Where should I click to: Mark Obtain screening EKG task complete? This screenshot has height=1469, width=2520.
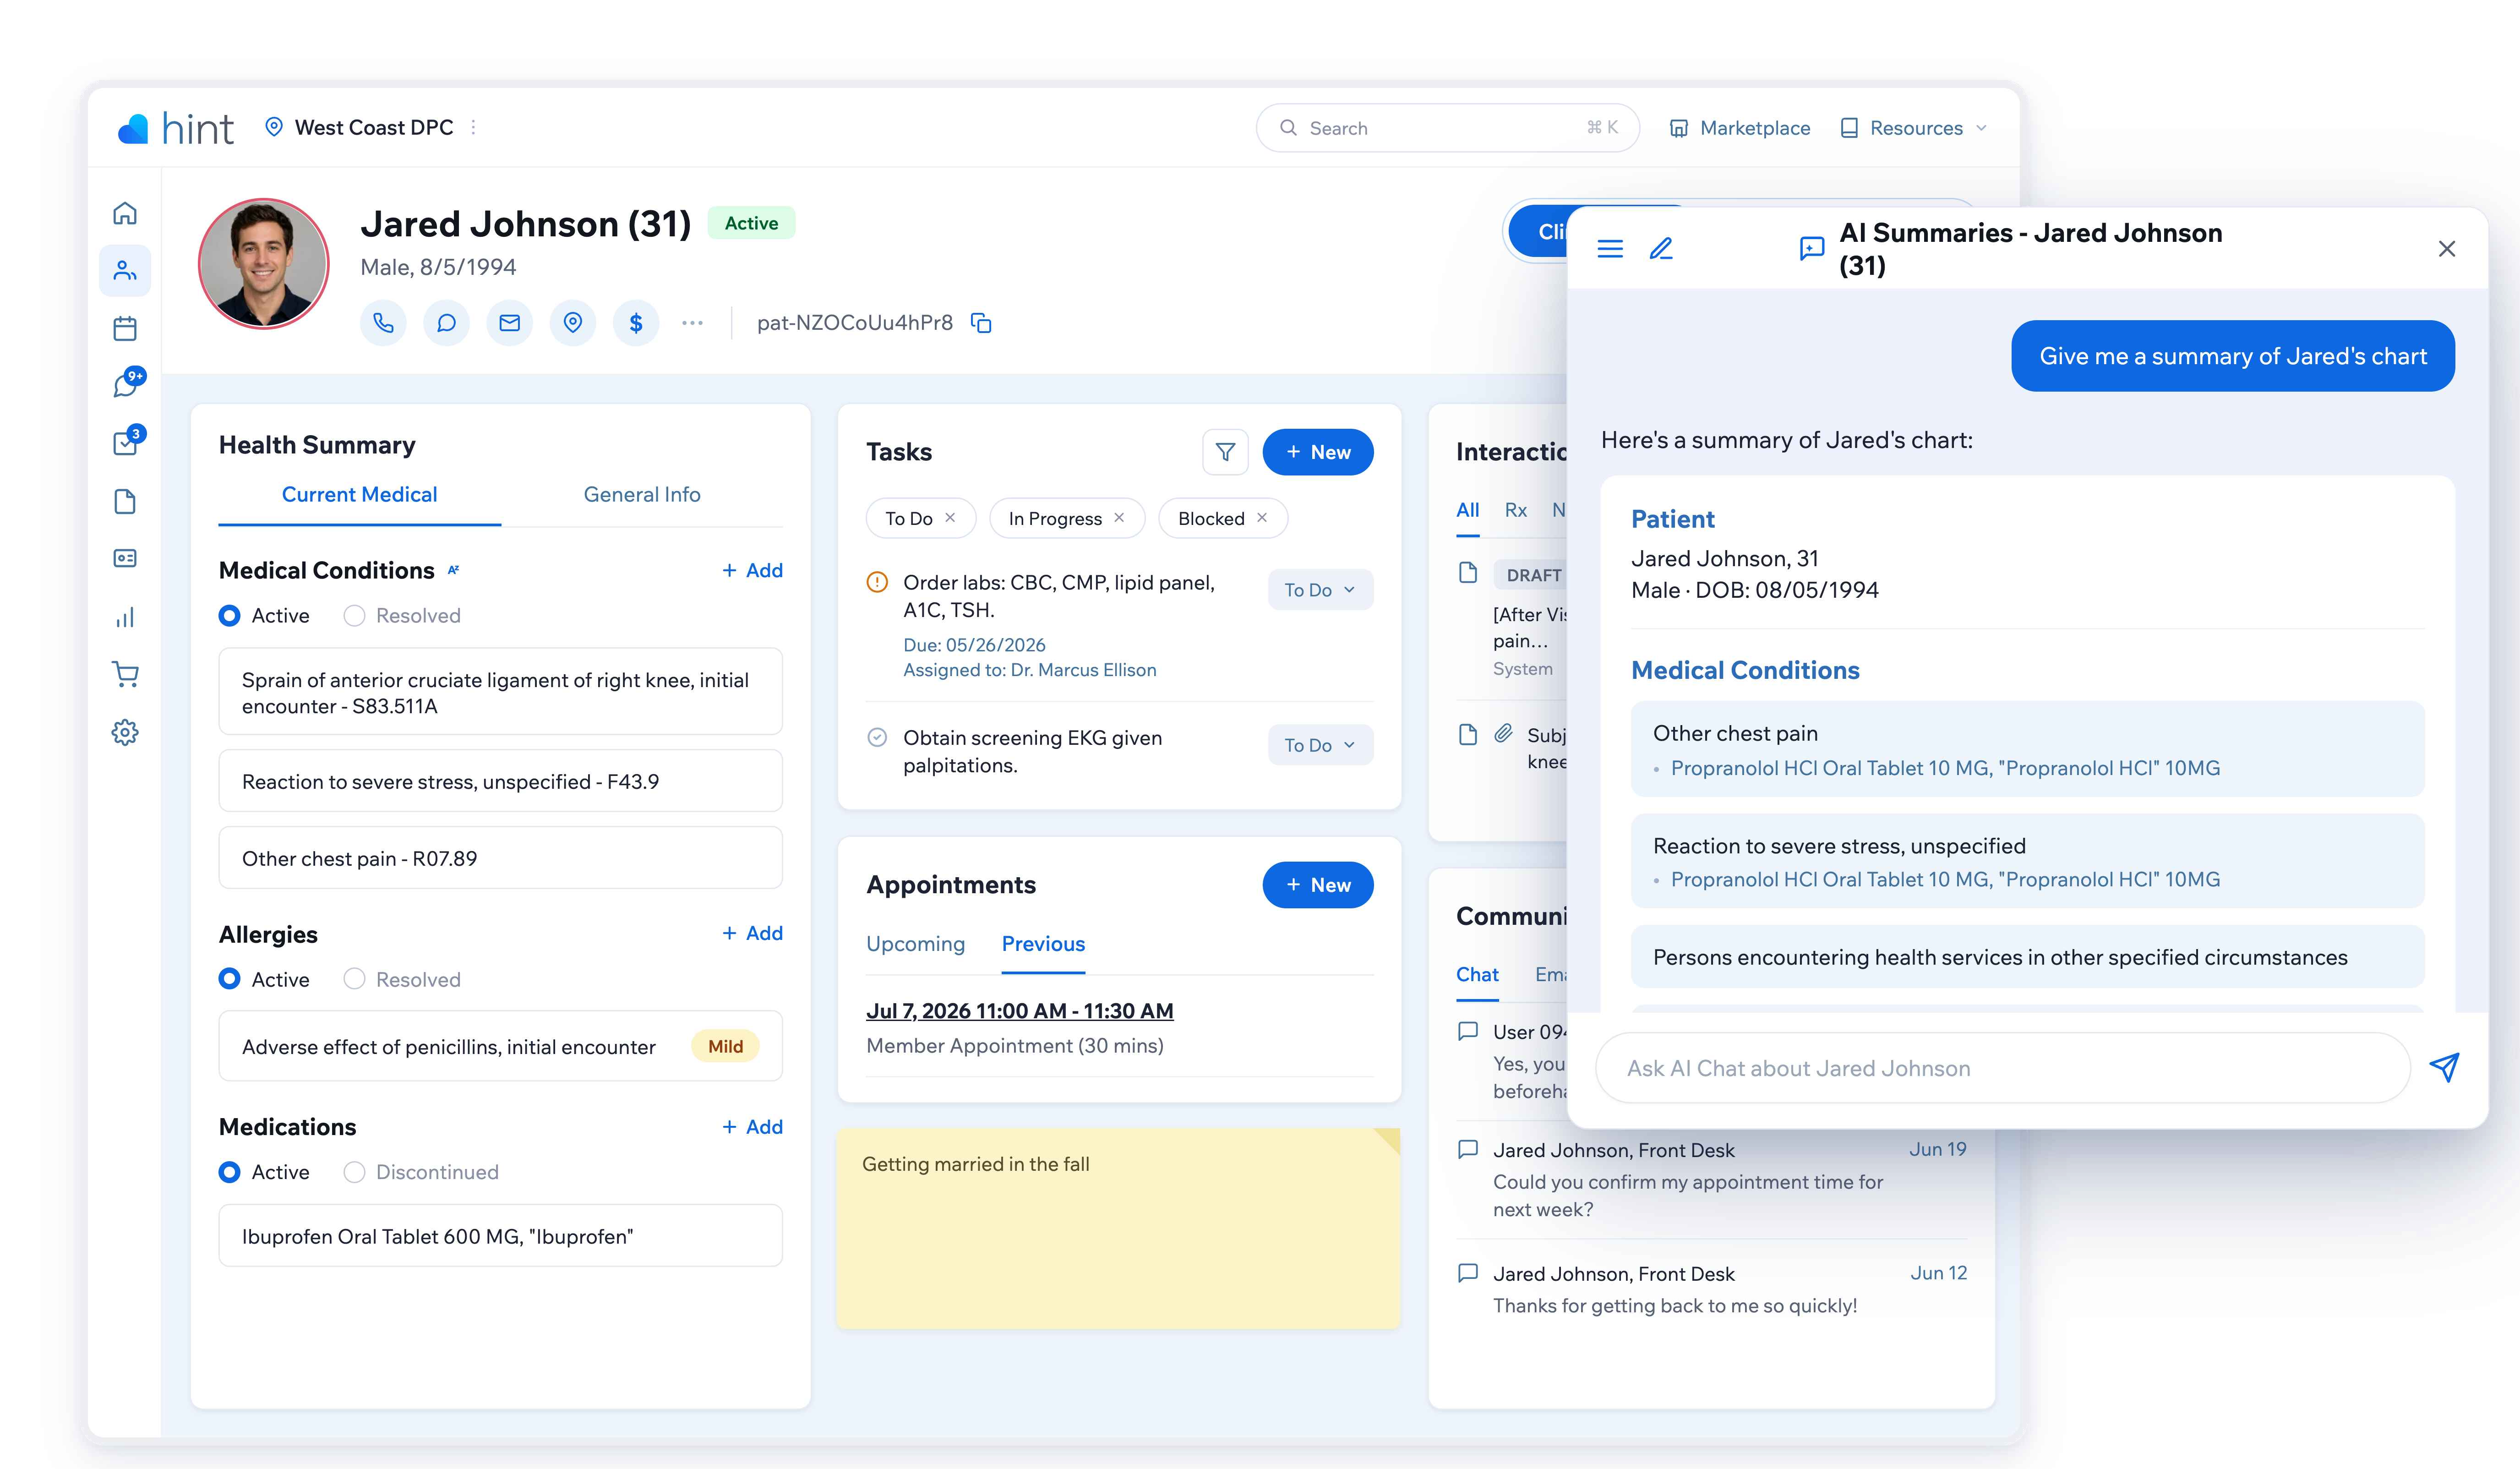[877, 738]
